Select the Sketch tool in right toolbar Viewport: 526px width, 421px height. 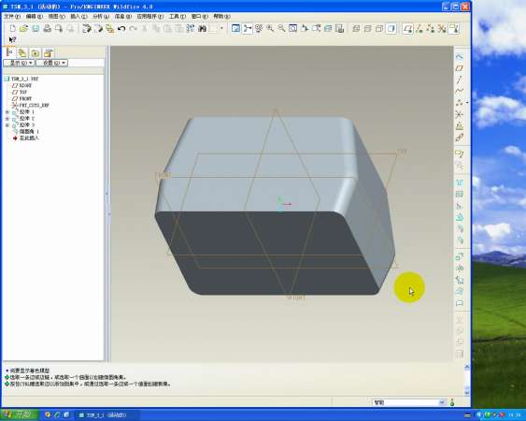coord(460,57)
